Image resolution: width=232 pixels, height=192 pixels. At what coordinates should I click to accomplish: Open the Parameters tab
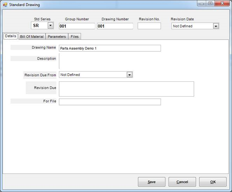(x=57, y=36)
